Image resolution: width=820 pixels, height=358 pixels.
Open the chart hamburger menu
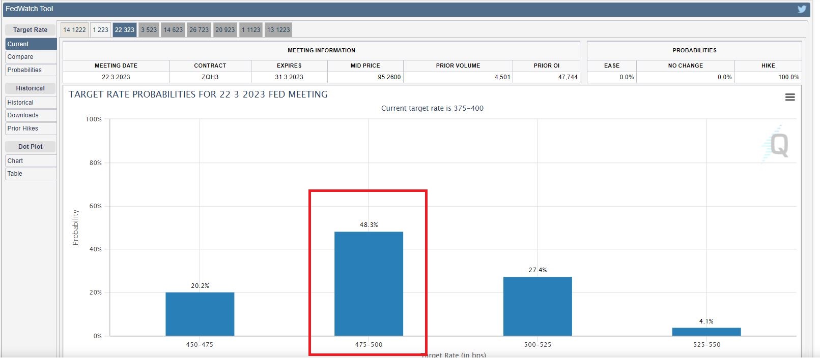(790, 97)
